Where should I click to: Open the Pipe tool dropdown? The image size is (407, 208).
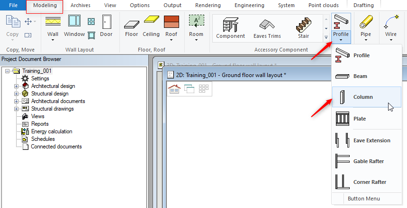point(365,40)
